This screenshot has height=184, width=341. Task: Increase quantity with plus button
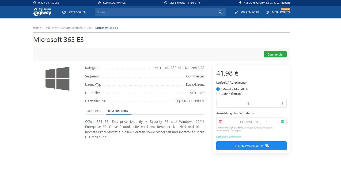point(282,103)
